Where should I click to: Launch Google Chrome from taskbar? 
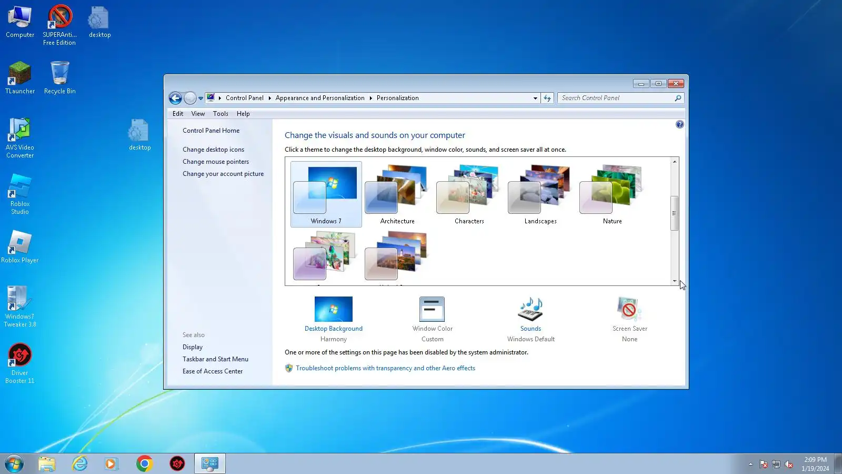144,463
